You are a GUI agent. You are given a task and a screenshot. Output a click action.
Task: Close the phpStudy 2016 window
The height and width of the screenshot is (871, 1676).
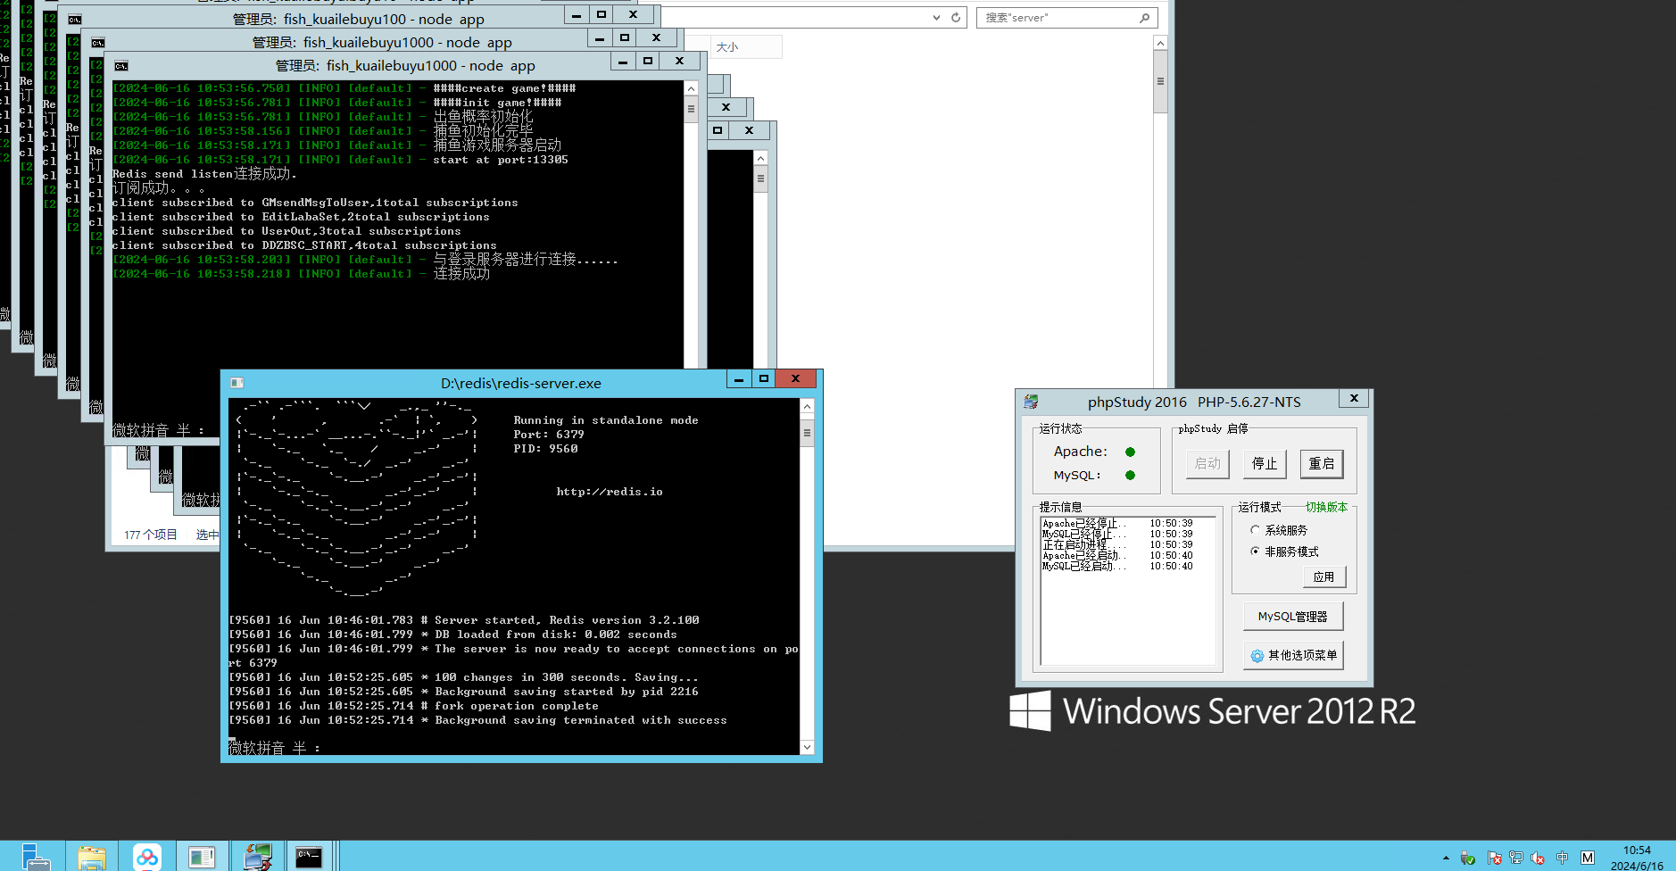[x=1354, y=399]
